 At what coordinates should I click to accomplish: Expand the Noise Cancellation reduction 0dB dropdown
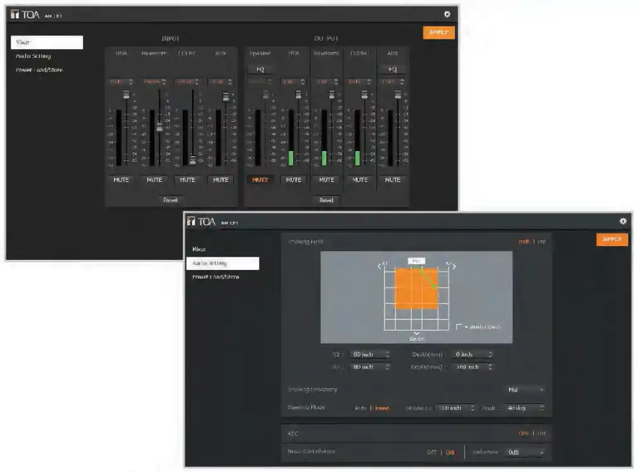[525, 452]
